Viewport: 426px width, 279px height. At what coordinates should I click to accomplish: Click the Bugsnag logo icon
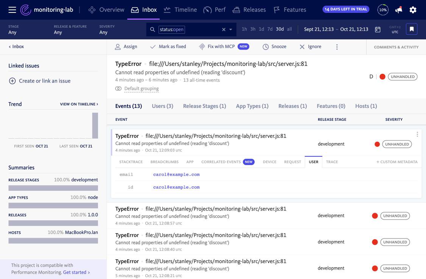[26, 10]
